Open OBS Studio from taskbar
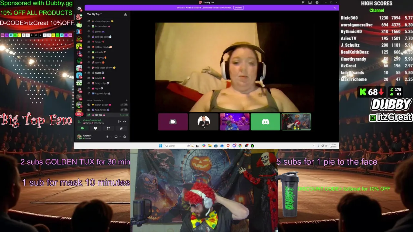The width and height of the screenshot is (413, 232). pos(247,146)
